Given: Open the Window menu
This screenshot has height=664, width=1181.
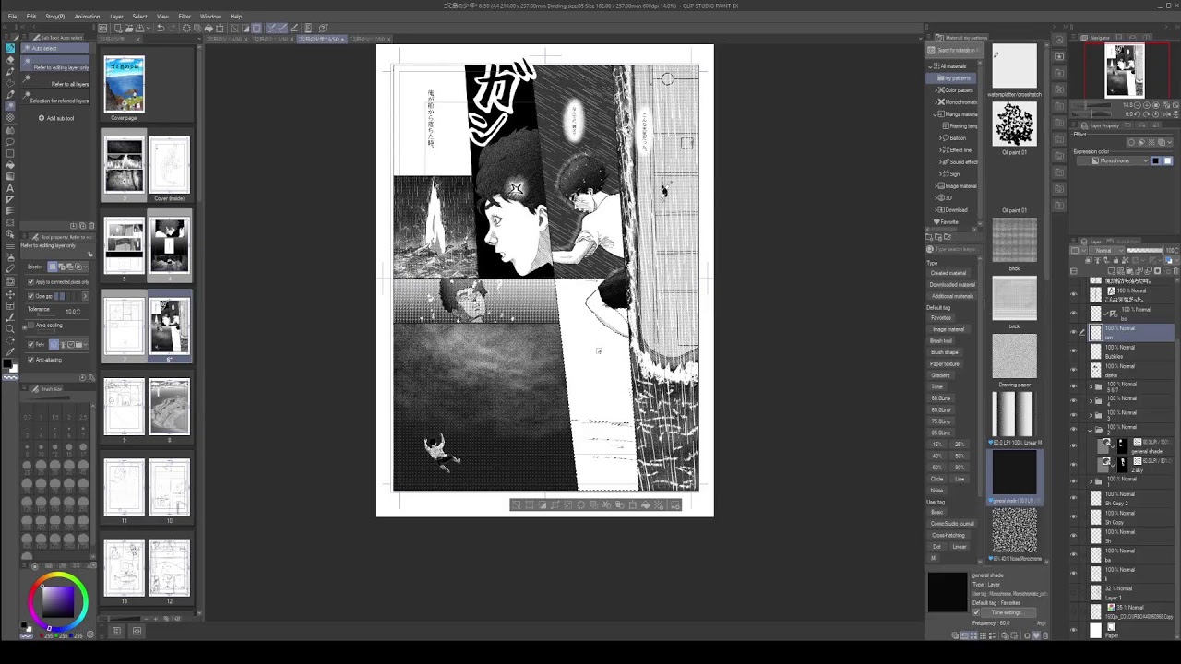Looking at the screenshot, I should coord(210,17).
